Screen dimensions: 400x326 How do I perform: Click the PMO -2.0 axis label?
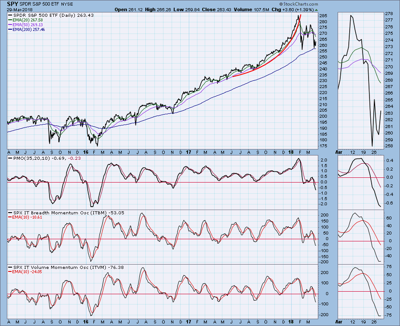coord(323,204)
